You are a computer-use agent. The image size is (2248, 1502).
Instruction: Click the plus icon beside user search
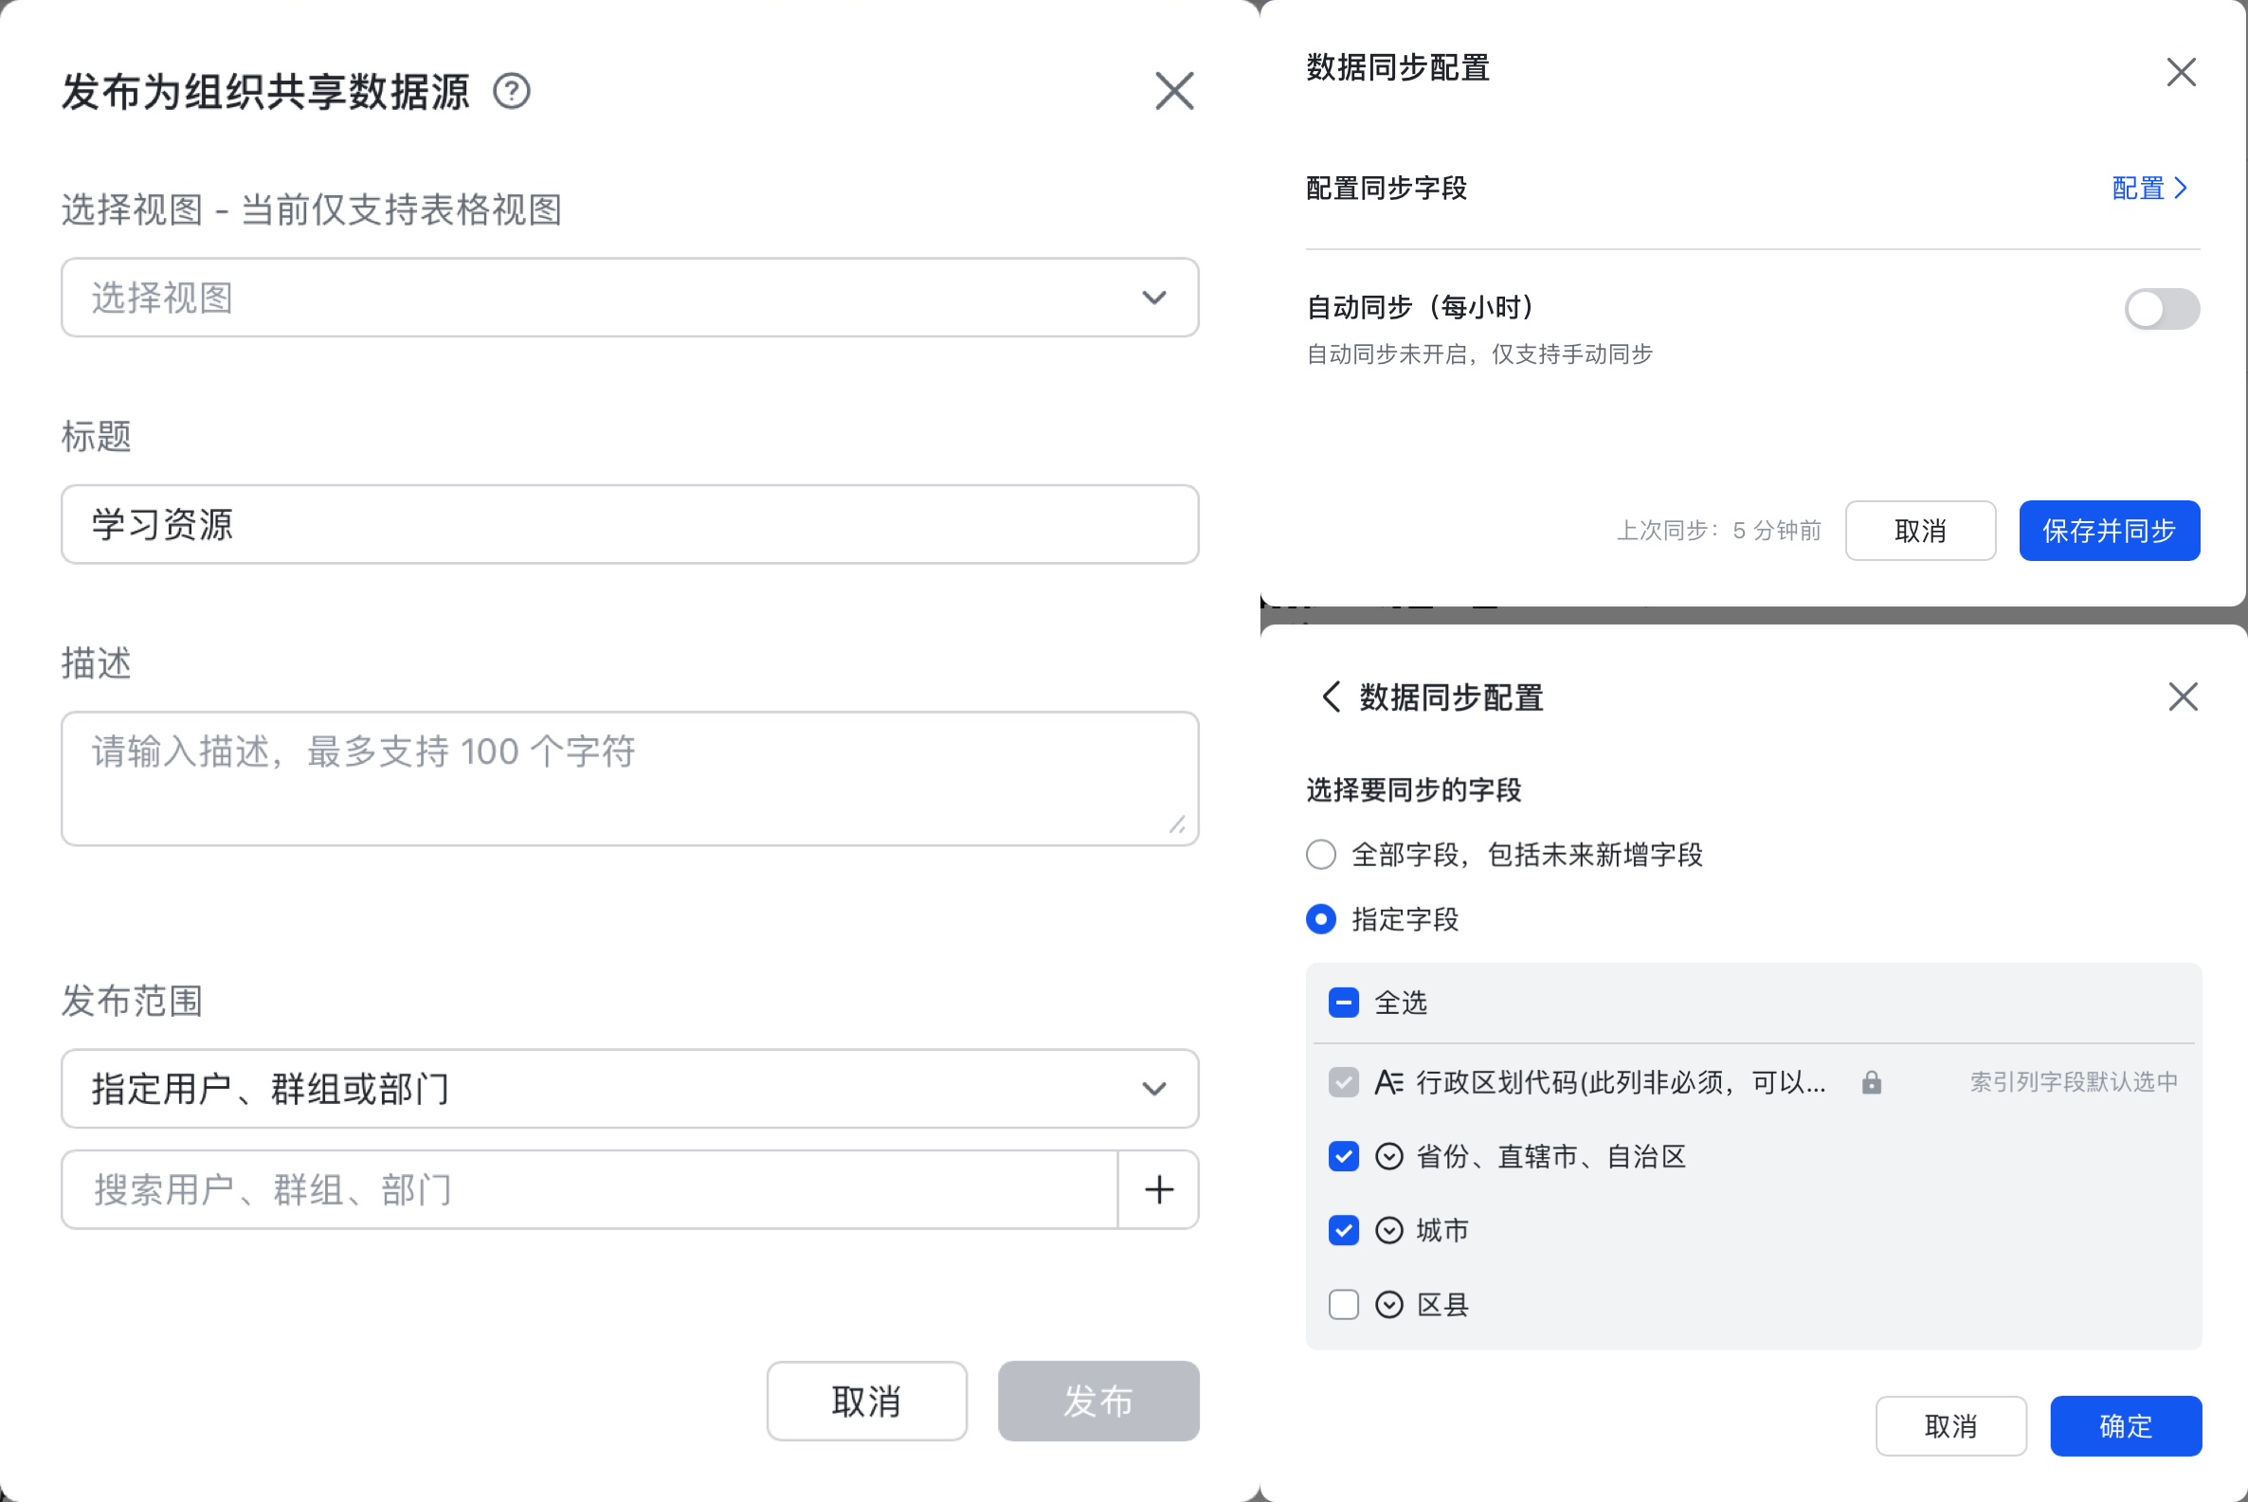pyautogui.click(x=1159, y=1189)
